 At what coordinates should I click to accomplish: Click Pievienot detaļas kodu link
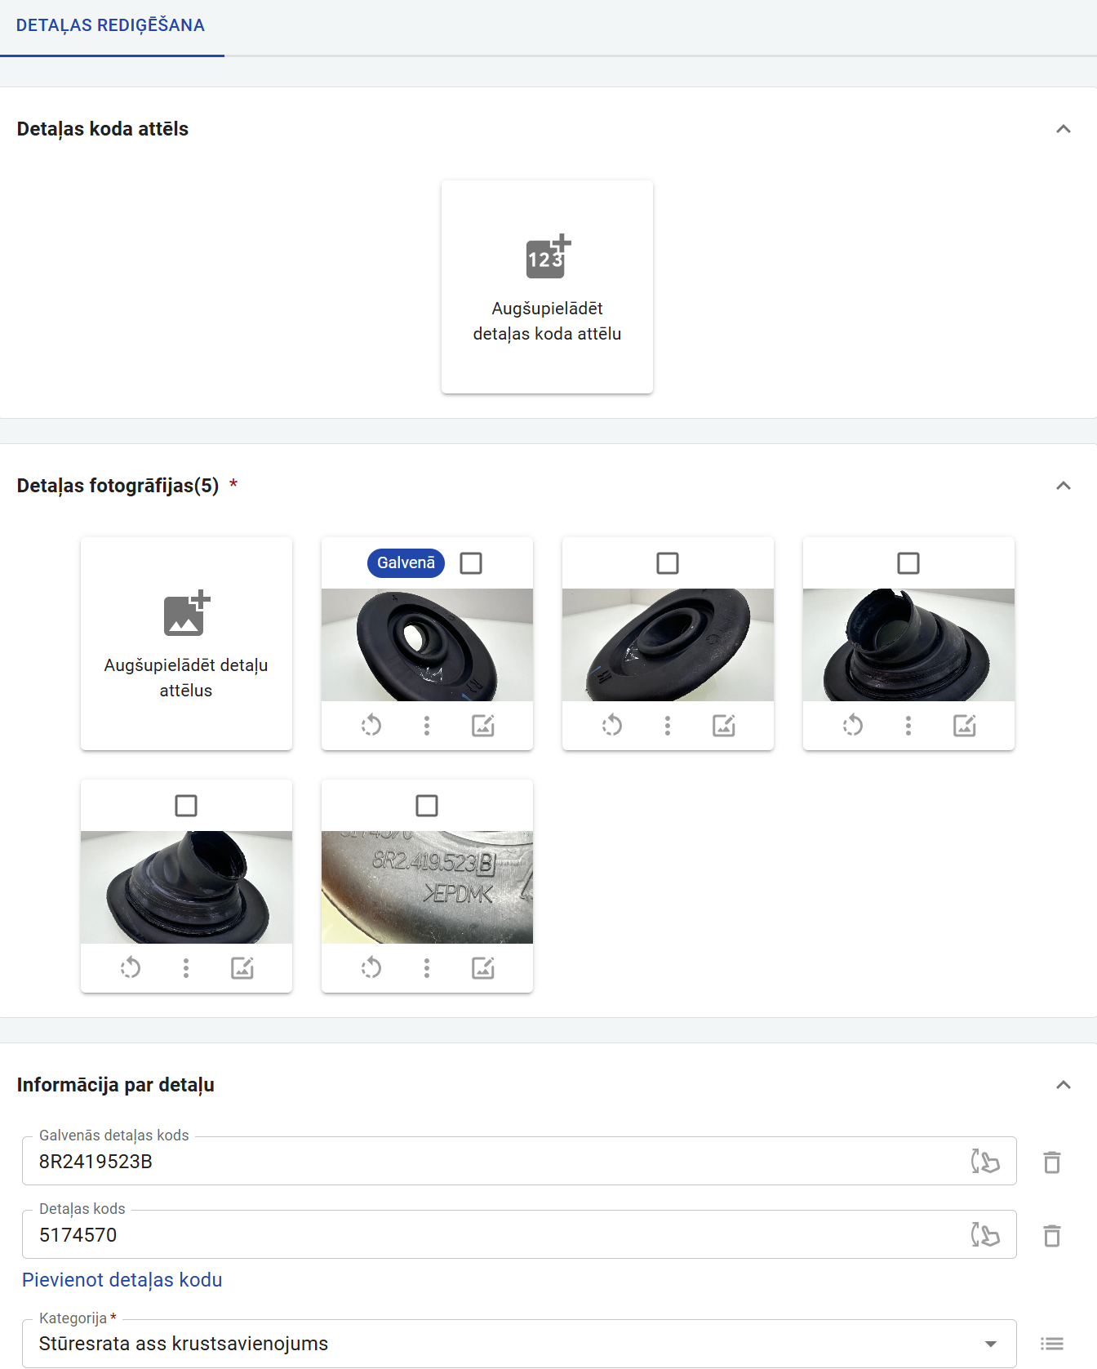(122, 1280)
